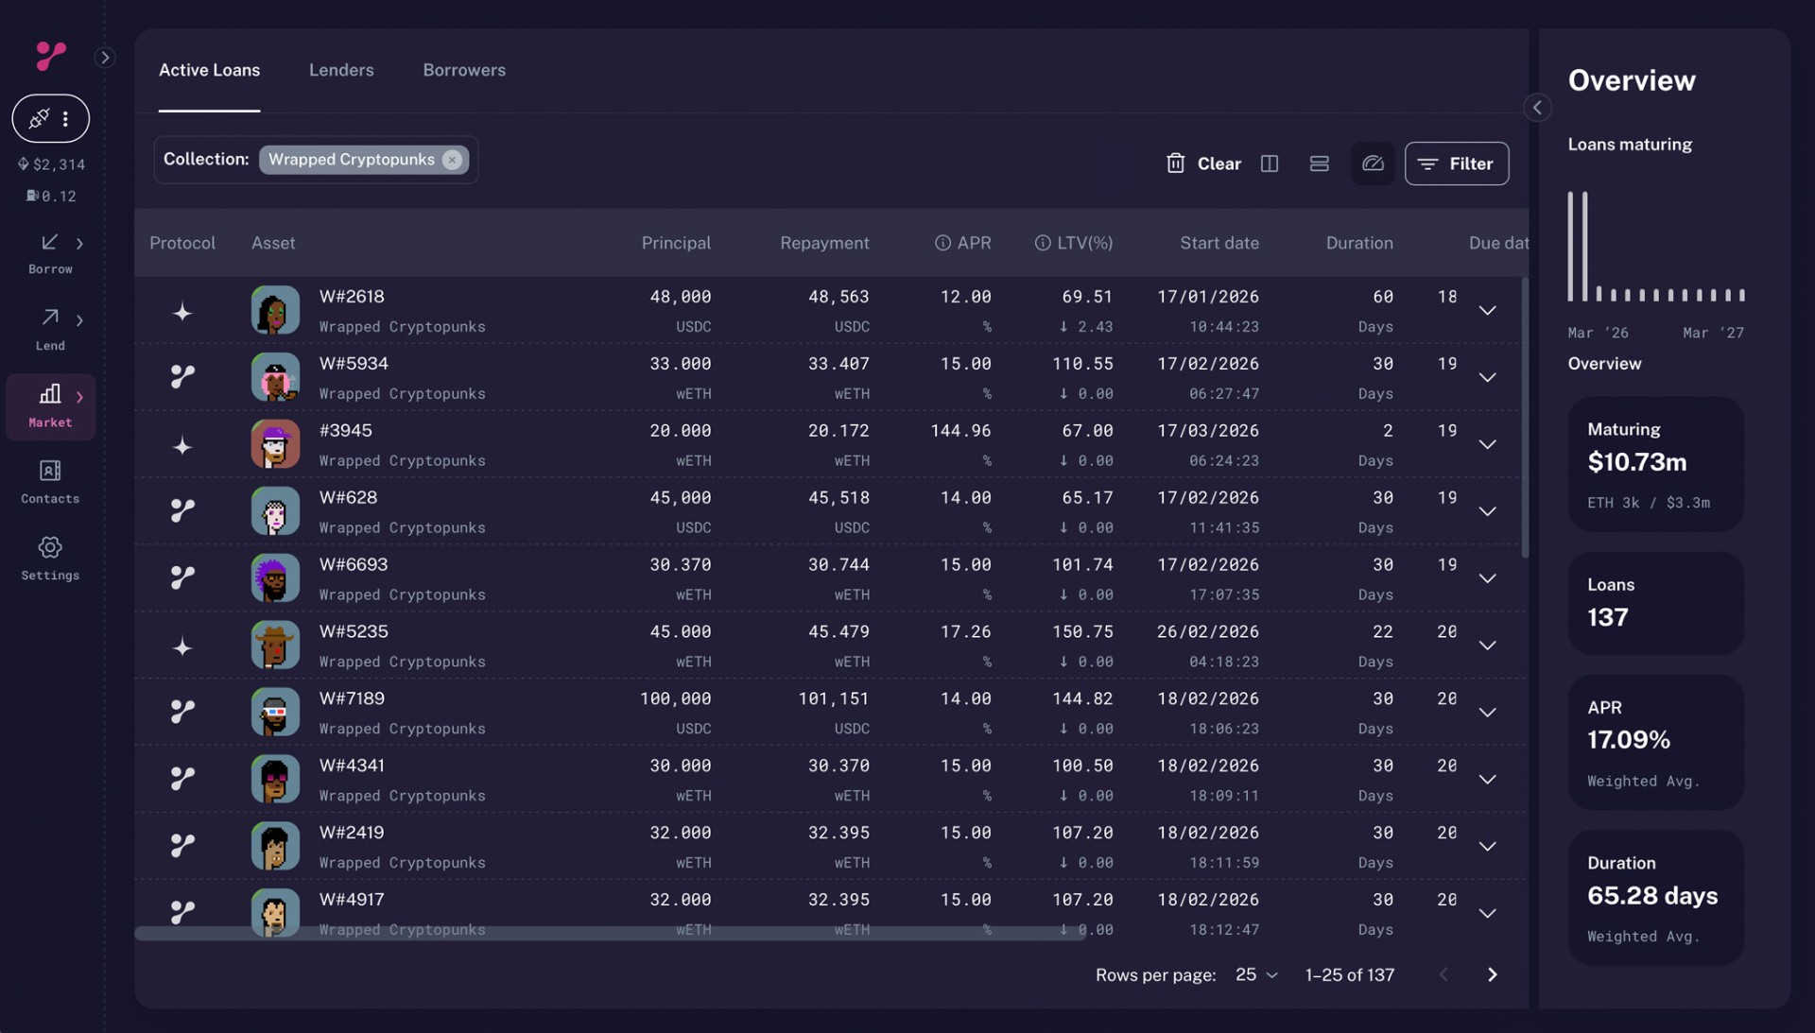Viewport: 1815px width, 1033px height.
Task: Click the LTV(%) column info icon
Action: pos(1043,243)
